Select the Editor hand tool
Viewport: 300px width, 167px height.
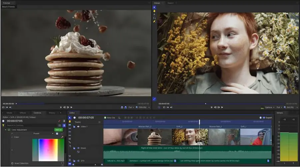[x=70, y=121]
